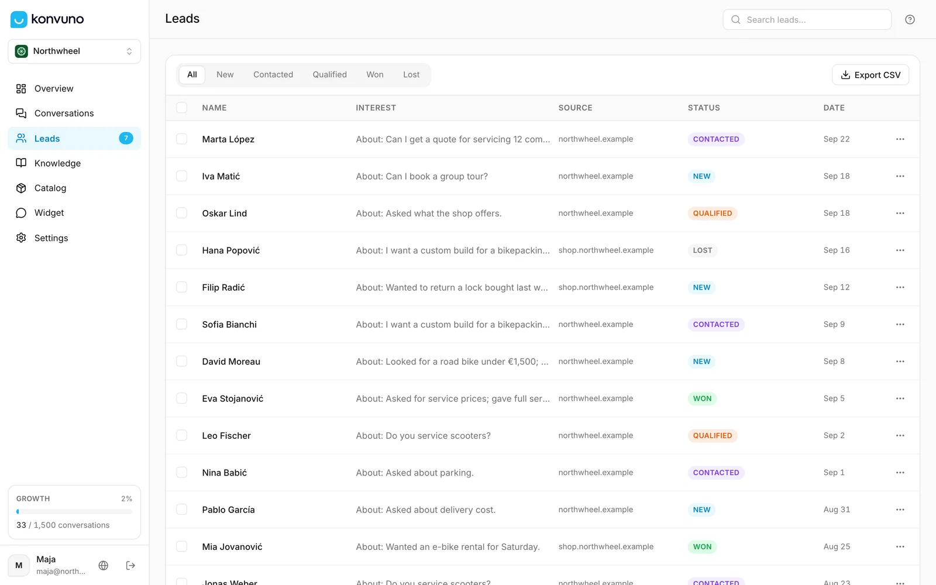Screen dimensions: 936x585
Task: Click the LOST status badge for Hana Popović
Action: pos(703,250)
